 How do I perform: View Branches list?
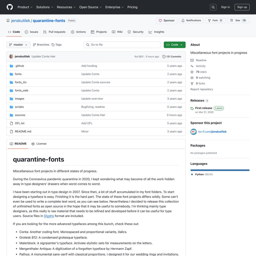click(x=41, y=45)
